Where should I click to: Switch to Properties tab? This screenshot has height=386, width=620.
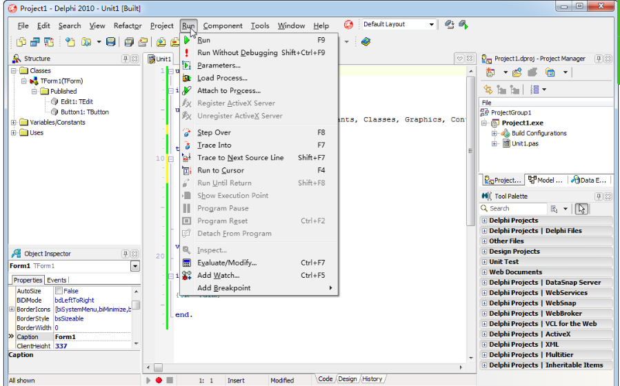point(28,280)
